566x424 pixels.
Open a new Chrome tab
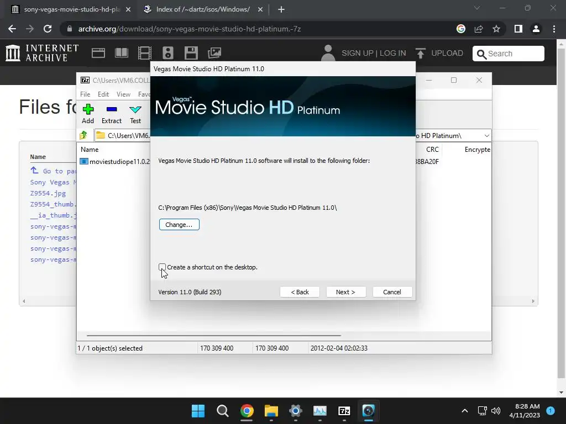point(281,9)
